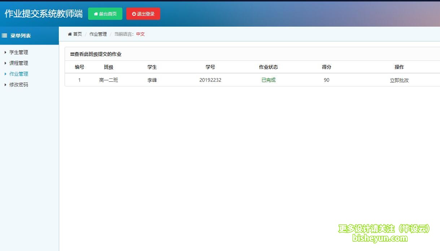Select 作业管理 menu item
The width and height of the screenshot is (440, 251).
19,74
